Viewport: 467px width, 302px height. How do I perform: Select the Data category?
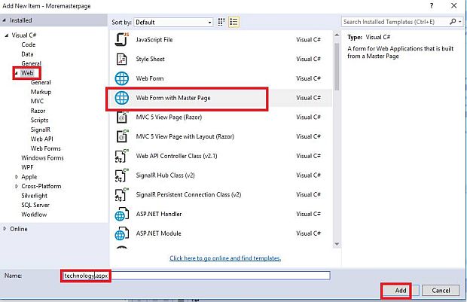point(27,54)
